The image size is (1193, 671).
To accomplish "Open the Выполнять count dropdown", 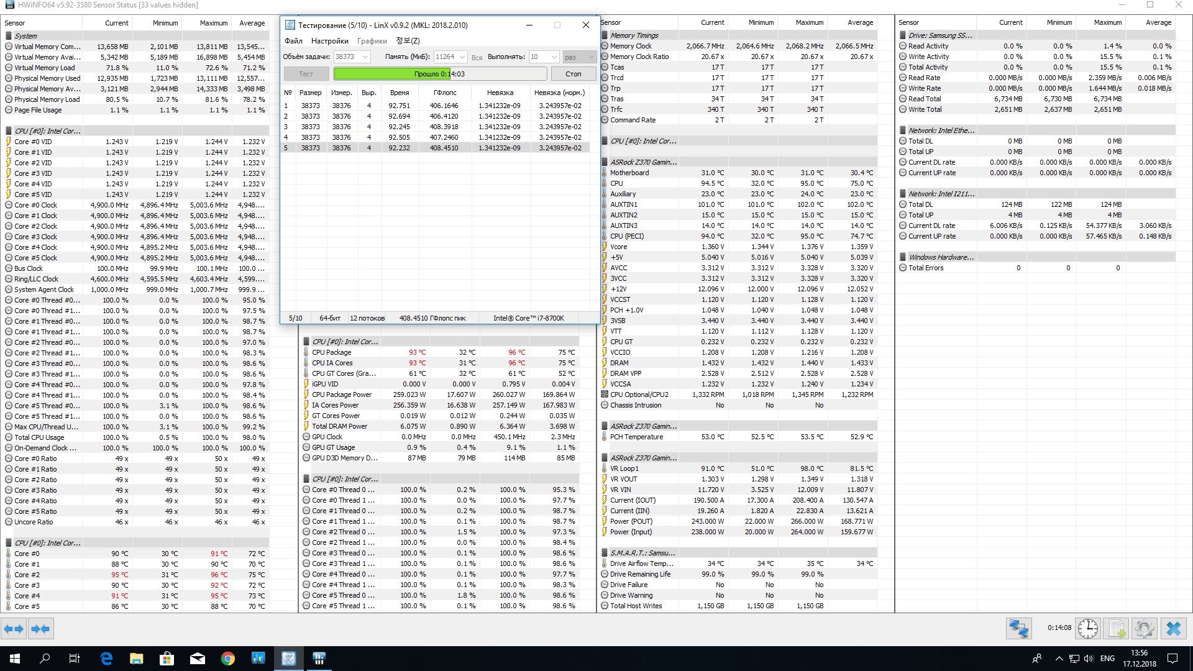I will point(554,57).
